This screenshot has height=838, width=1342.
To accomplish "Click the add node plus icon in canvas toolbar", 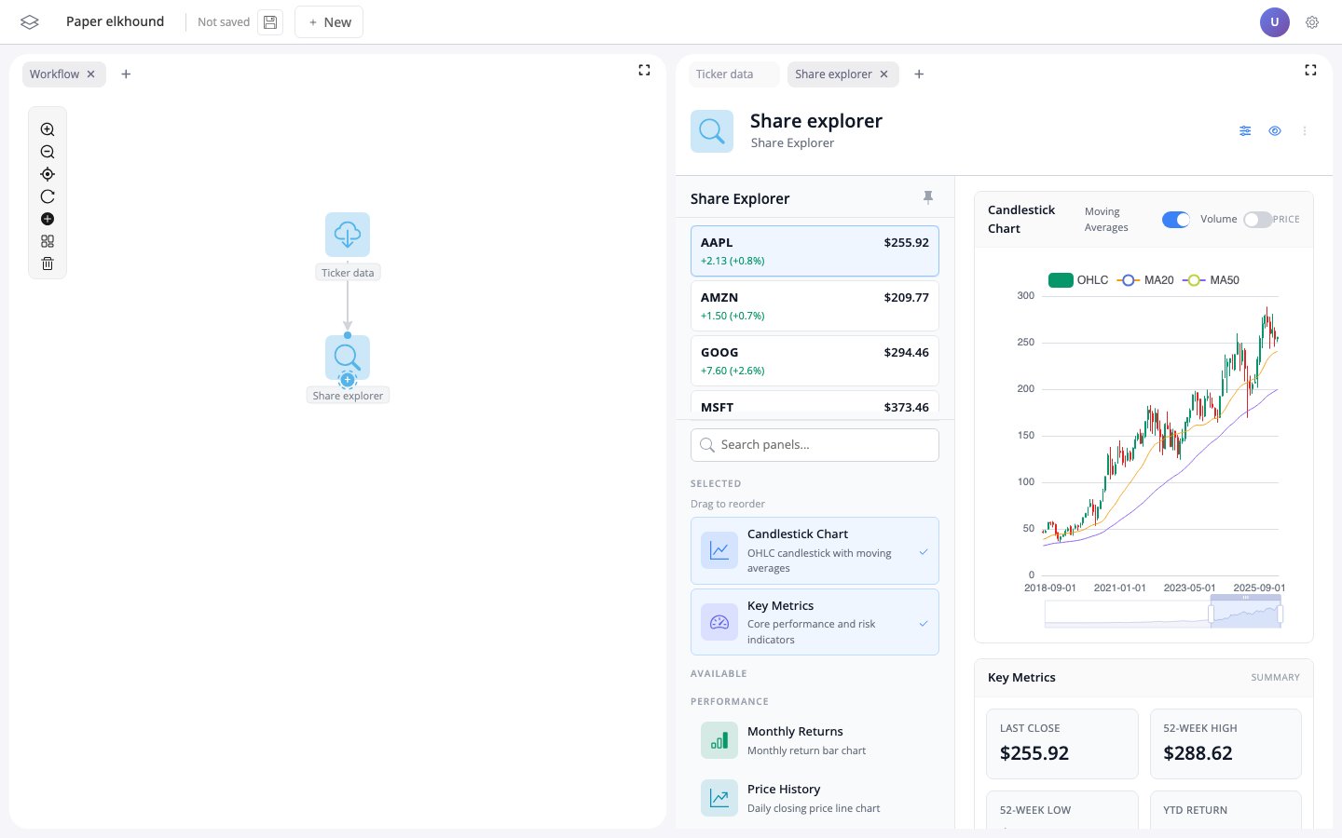I will click(48, 219).
